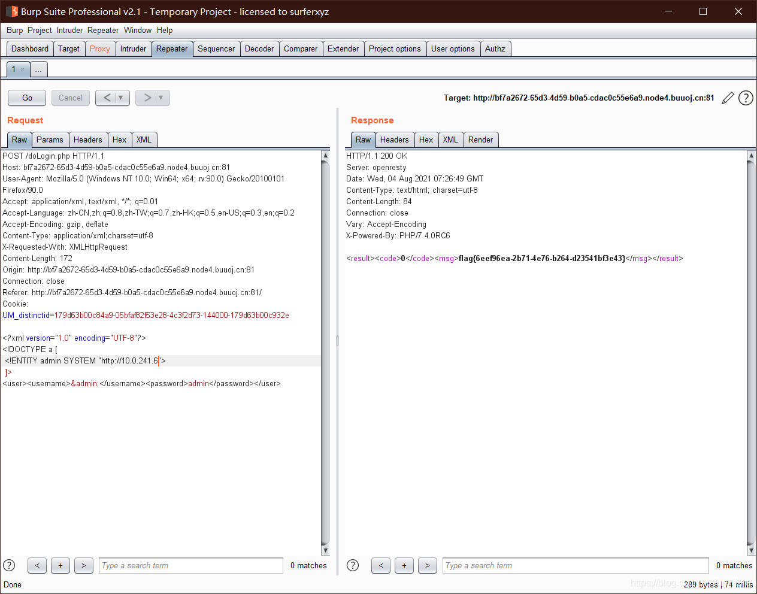Go forward in request history
Viewport: 757px width, 594px height.
(147, 98)
